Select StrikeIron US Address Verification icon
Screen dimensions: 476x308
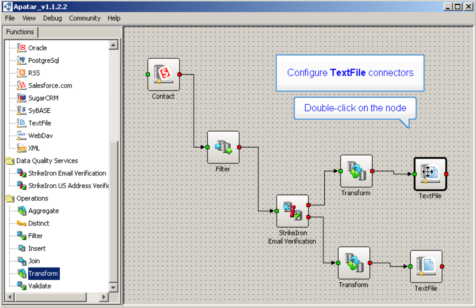coord(22,186)
